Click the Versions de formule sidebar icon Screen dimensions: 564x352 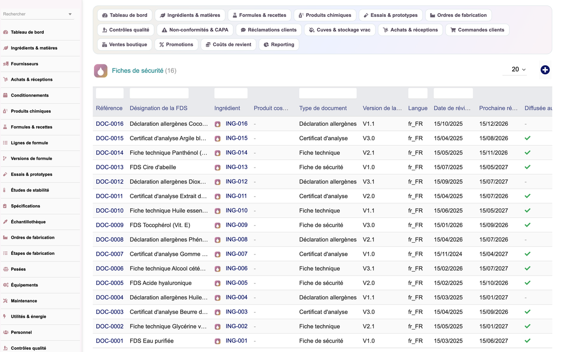coord(6,159)
